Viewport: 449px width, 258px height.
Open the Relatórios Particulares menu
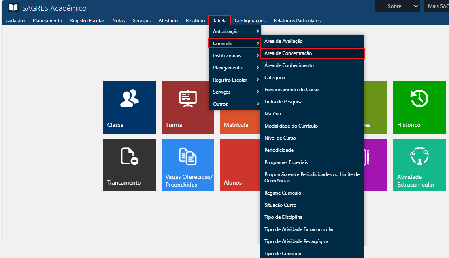(297, 21)
